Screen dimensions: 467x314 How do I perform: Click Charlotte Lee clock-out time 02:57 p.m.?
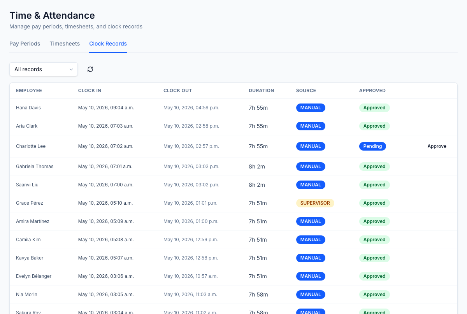coord(191,146)
